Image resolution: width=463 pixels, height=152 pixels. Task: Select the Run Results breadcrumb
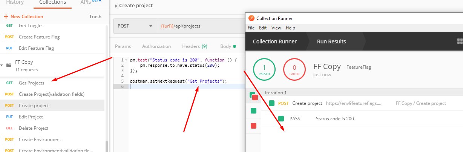click(x=331, y=41)
